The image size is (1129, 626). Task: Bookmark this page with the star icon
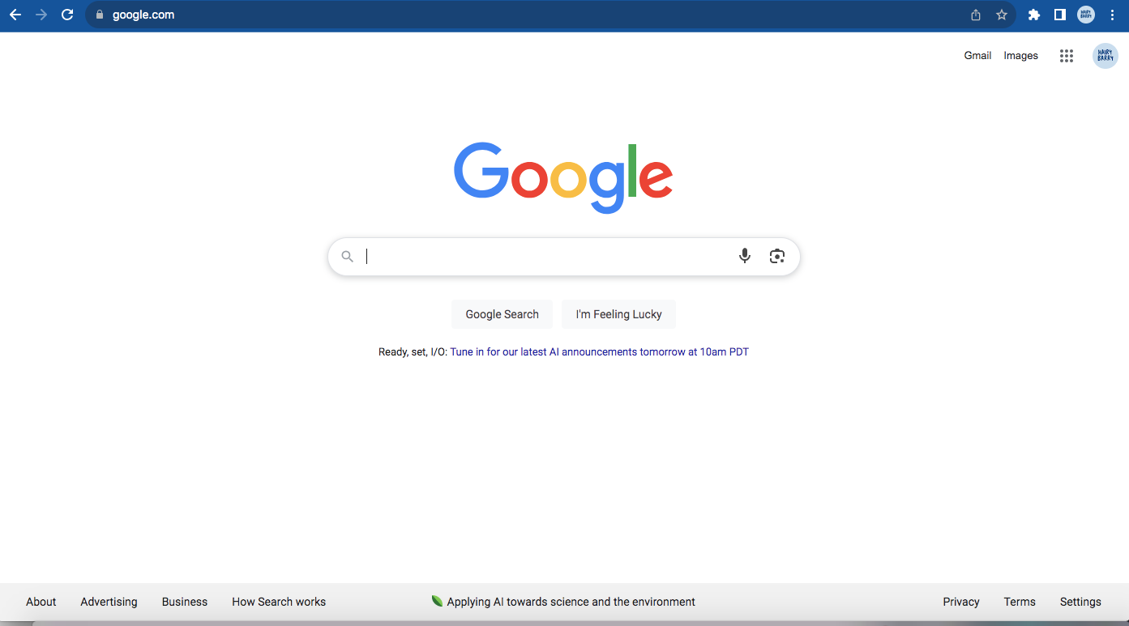1002,15
